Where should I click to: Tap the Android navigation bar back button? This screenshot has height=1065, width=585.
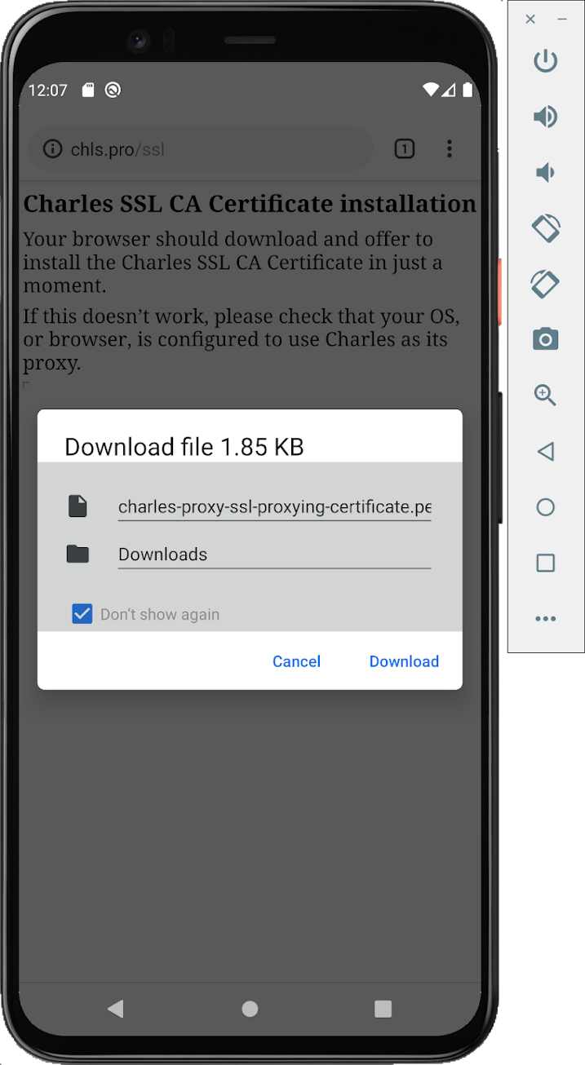point(116,1009)
